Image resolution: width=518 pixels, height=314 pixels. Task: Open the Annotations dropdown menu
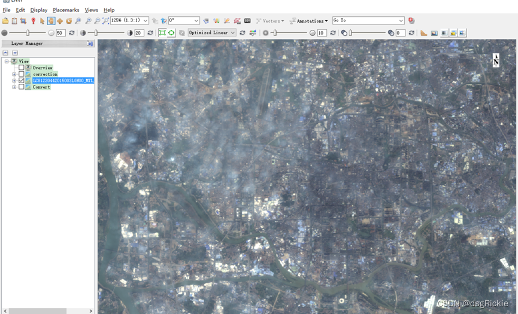(x=308, y=21)
